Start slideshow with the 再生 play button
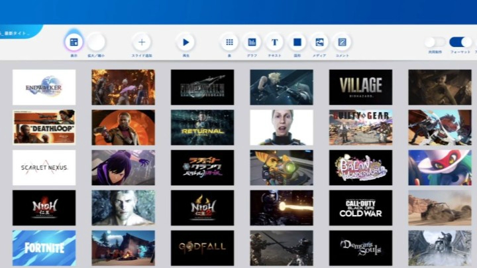477x268 pixels. click(185, 42)
